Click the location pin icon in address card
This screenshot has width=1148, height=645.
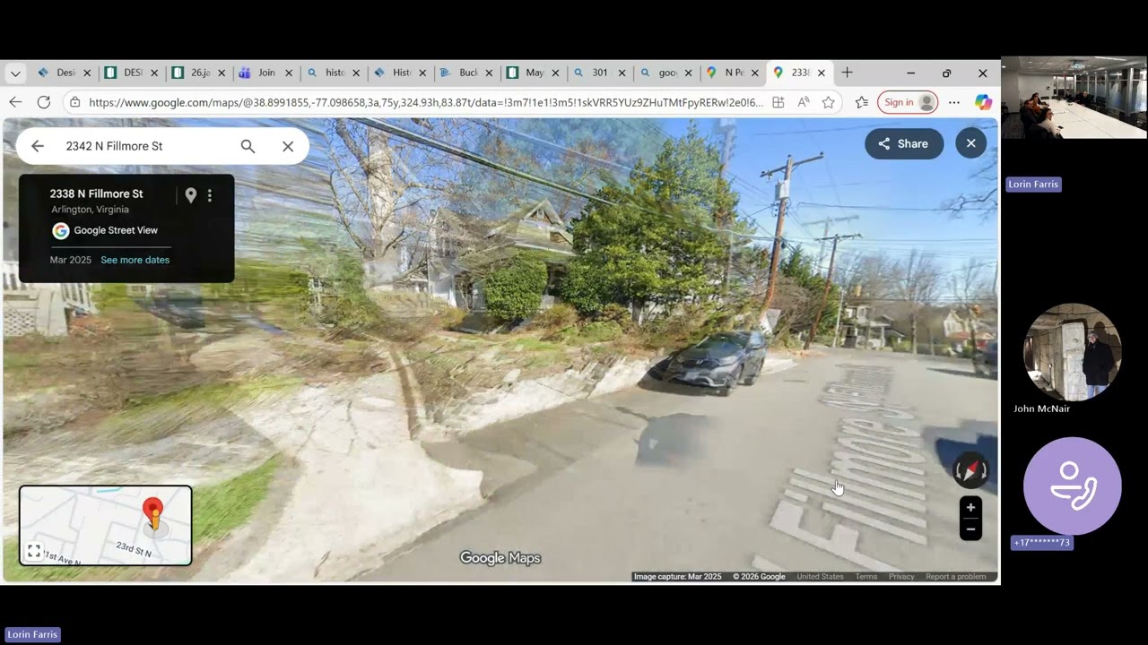pyautogui.click(x=190, y=195)
